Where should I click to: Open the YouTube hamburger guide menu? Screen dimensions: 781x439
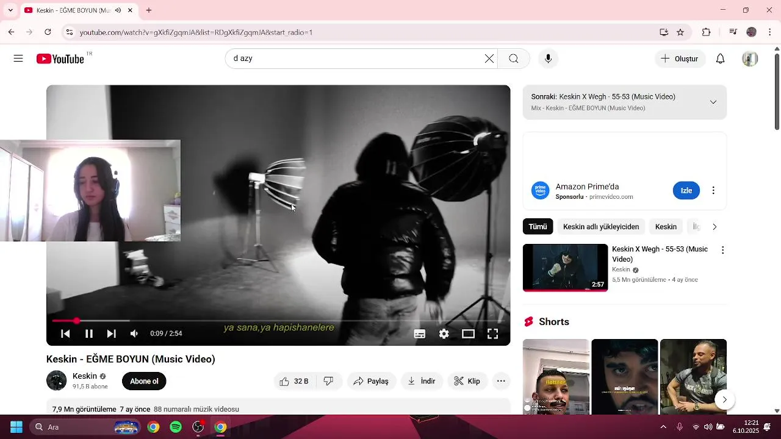pos(18,59)
